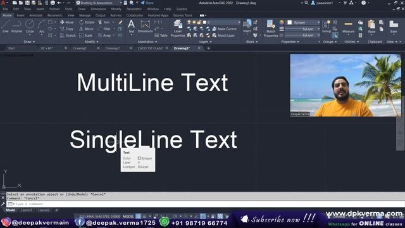Select the Arc tool
This screenshot has width=405, height=228.
(x=42, y=27)
